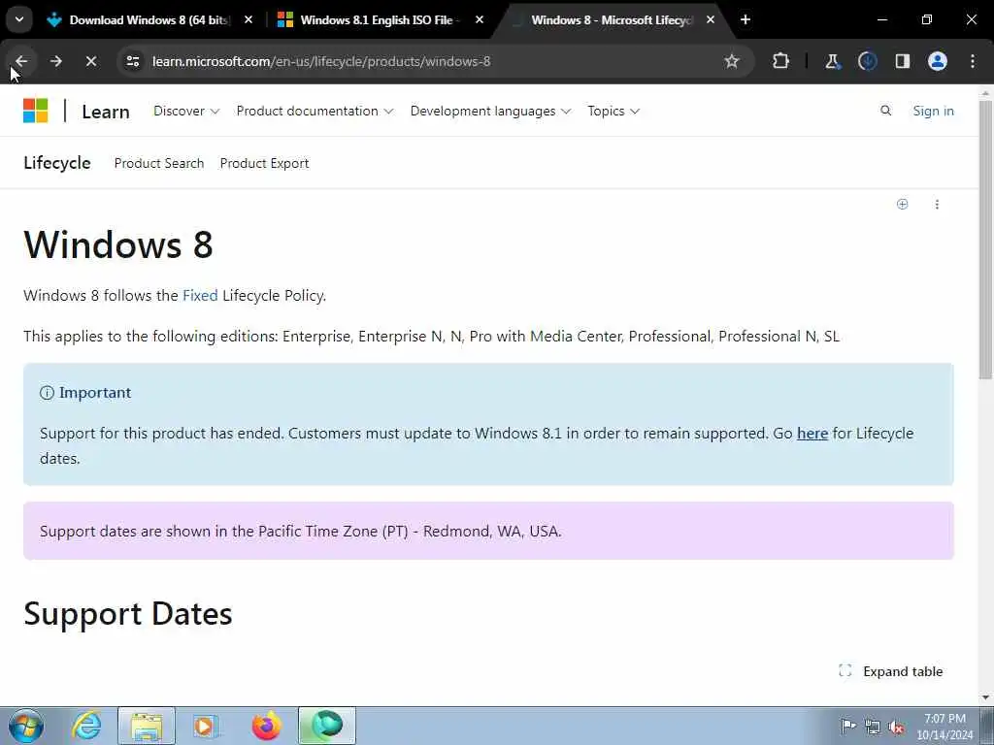Click the Microsoft logo
This screenshot has width=994, height=745.
click(36, 111)
